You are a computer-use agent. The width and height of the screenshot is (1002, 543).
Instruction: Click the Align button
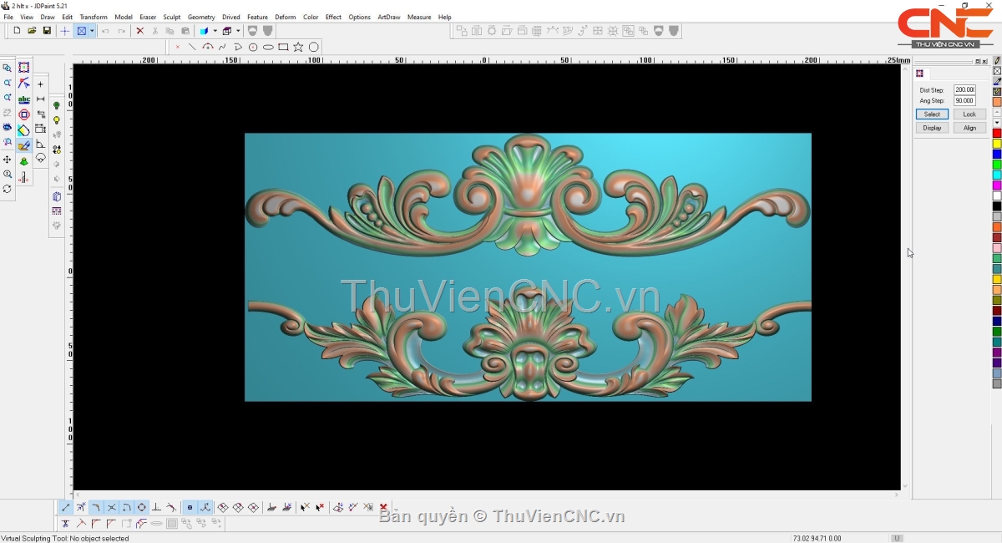click(x=969, y=128)
